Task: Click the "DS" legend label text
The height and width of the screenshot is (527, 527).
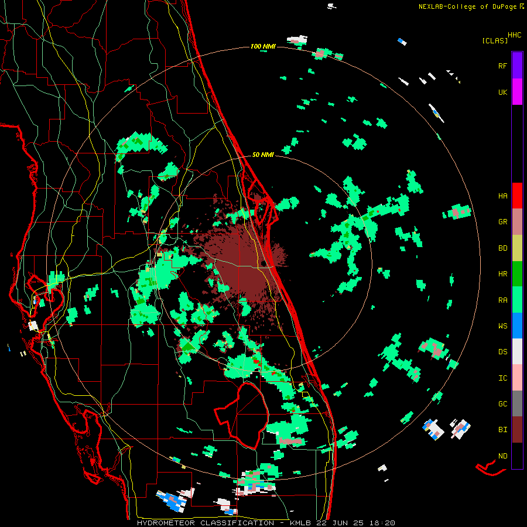Action: tap(502, 352)
